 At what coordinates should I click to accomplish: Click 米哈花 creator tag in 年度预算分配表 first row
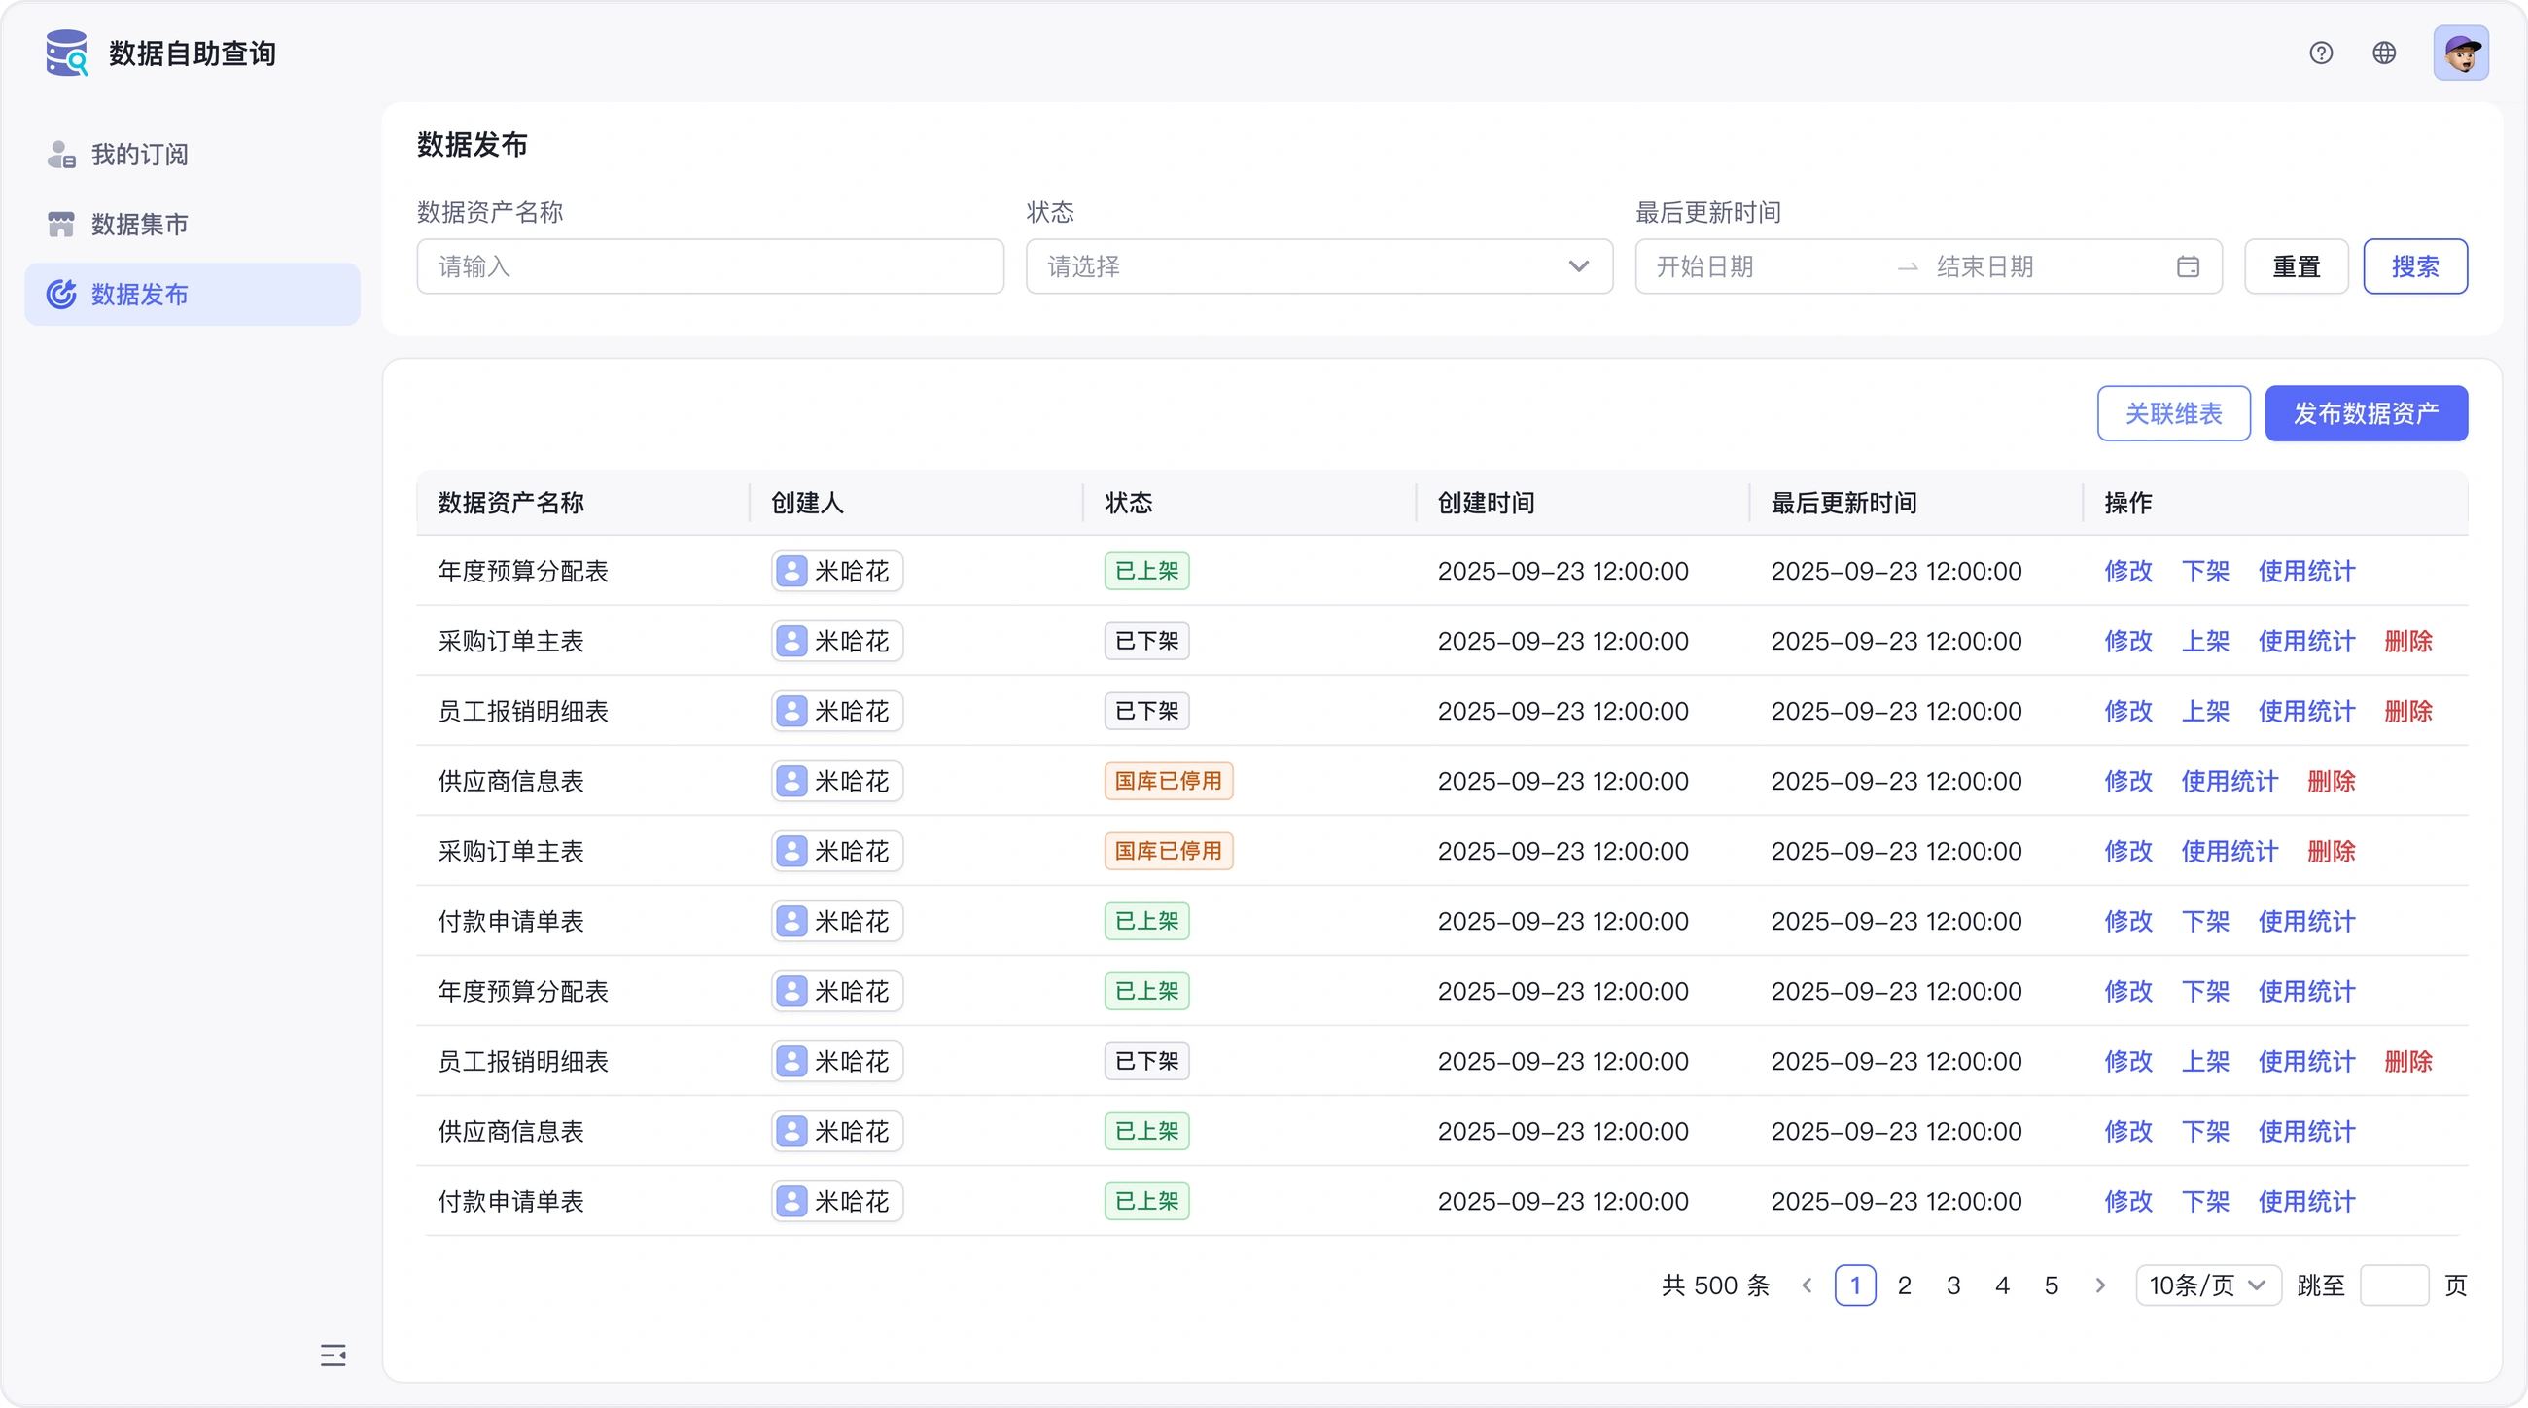coord(837,571)
